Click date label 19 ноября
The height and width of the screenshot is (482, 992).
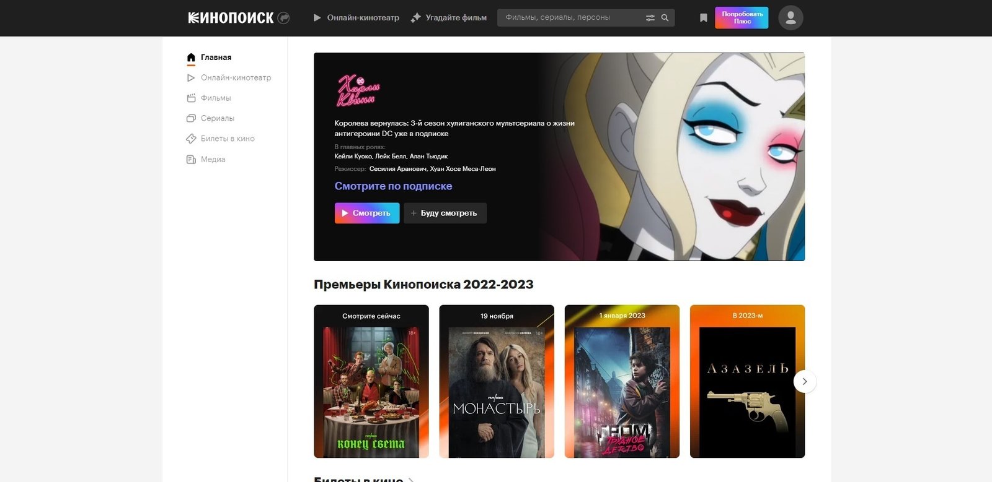[x=497, y=316]
